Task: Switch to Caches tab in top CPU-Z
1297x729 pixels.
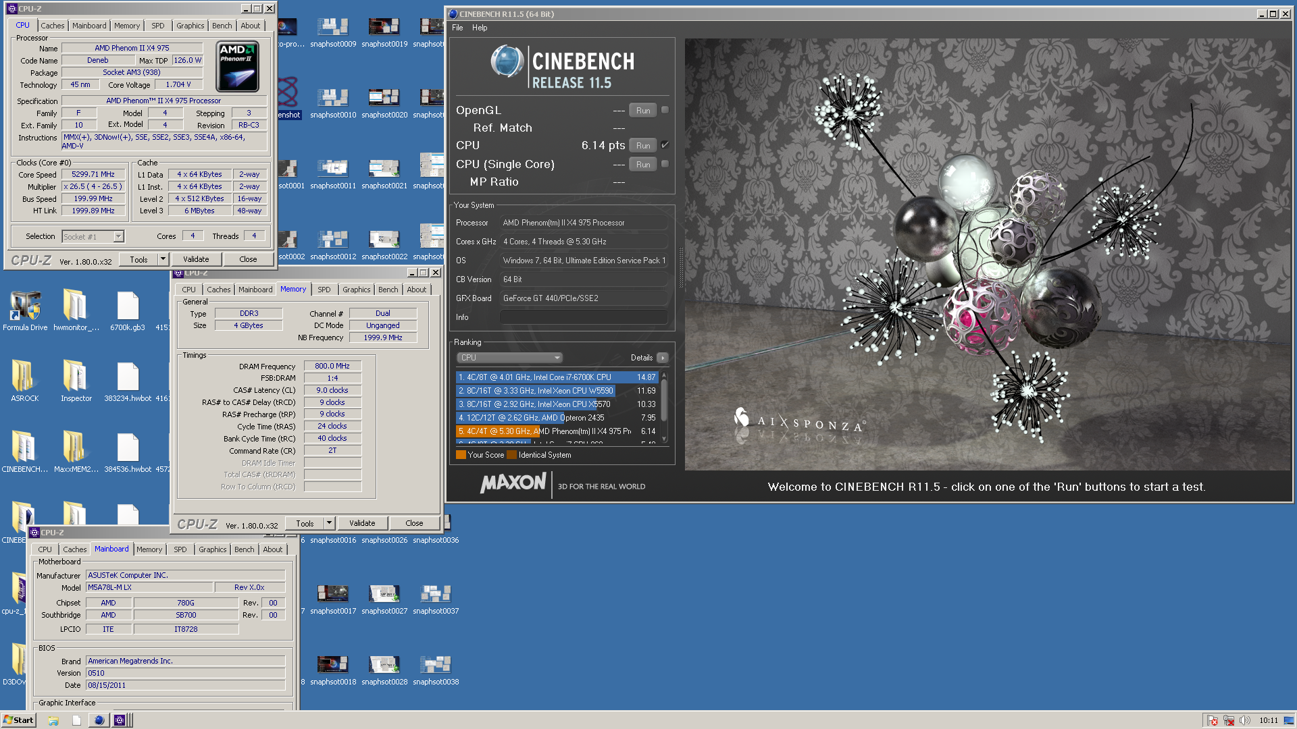Action: coord(52,26)
